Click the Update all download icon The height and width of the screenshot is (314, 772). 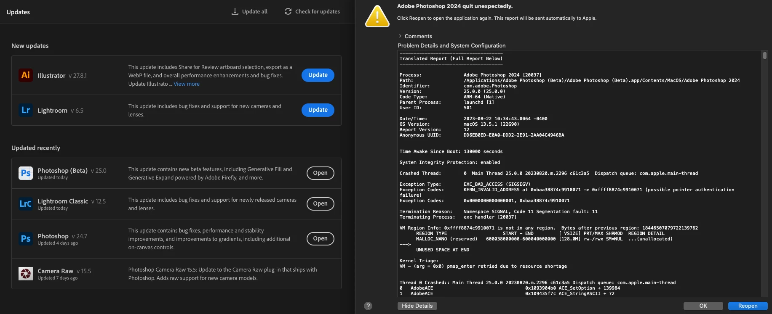pos(235,11)
